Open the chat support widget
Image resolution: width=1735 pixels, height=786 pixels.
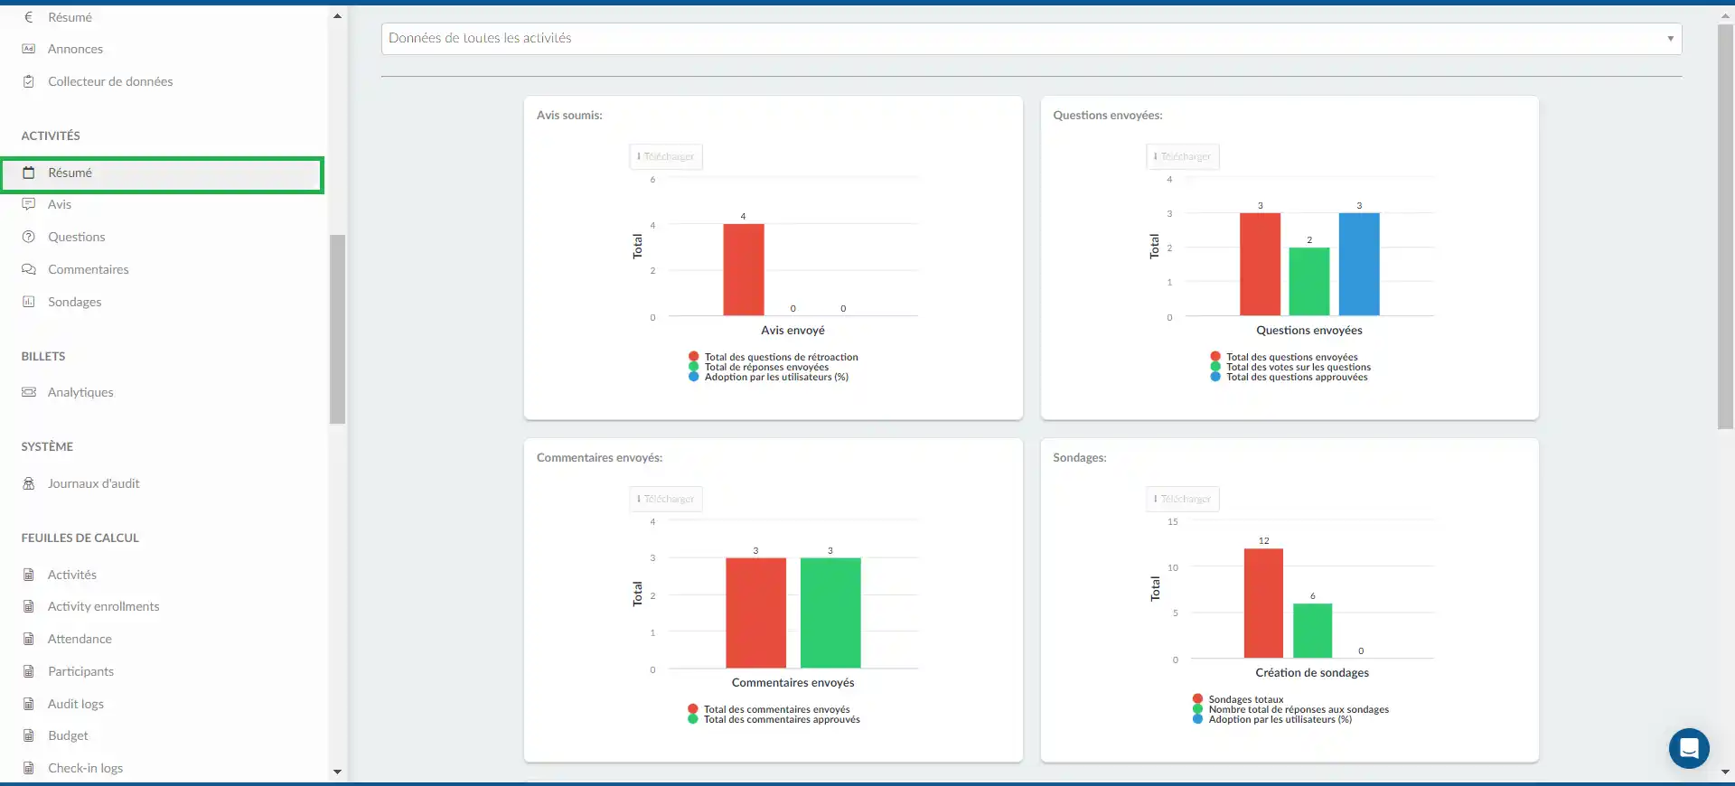click(1689, 748)
